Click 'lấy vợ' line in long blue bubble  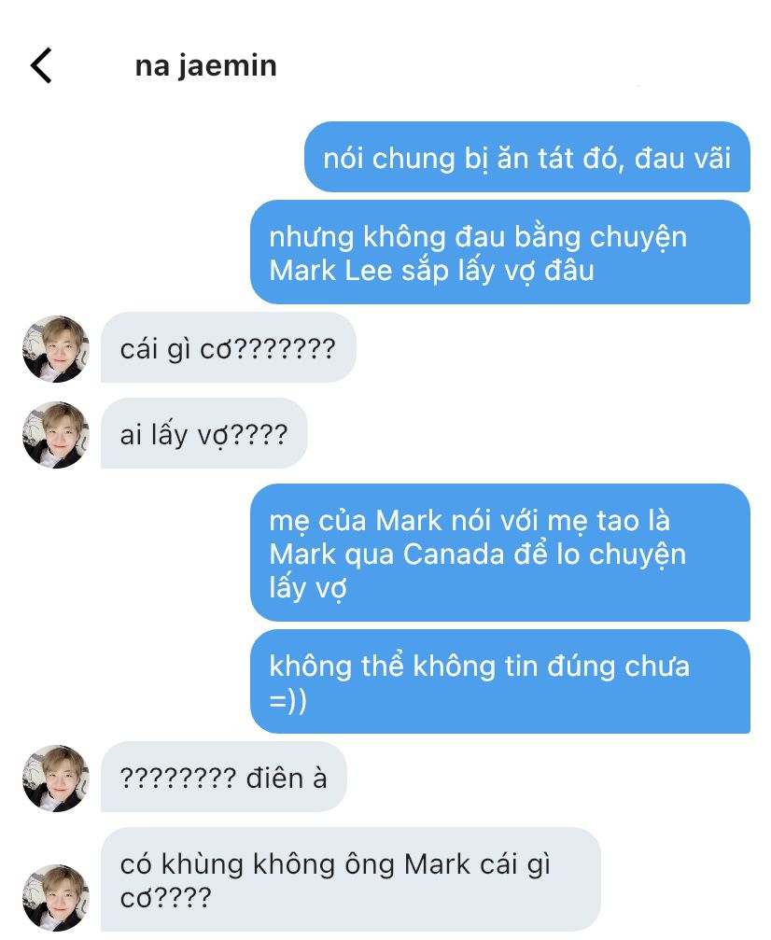pyautogui.click(x=308, y=589)
